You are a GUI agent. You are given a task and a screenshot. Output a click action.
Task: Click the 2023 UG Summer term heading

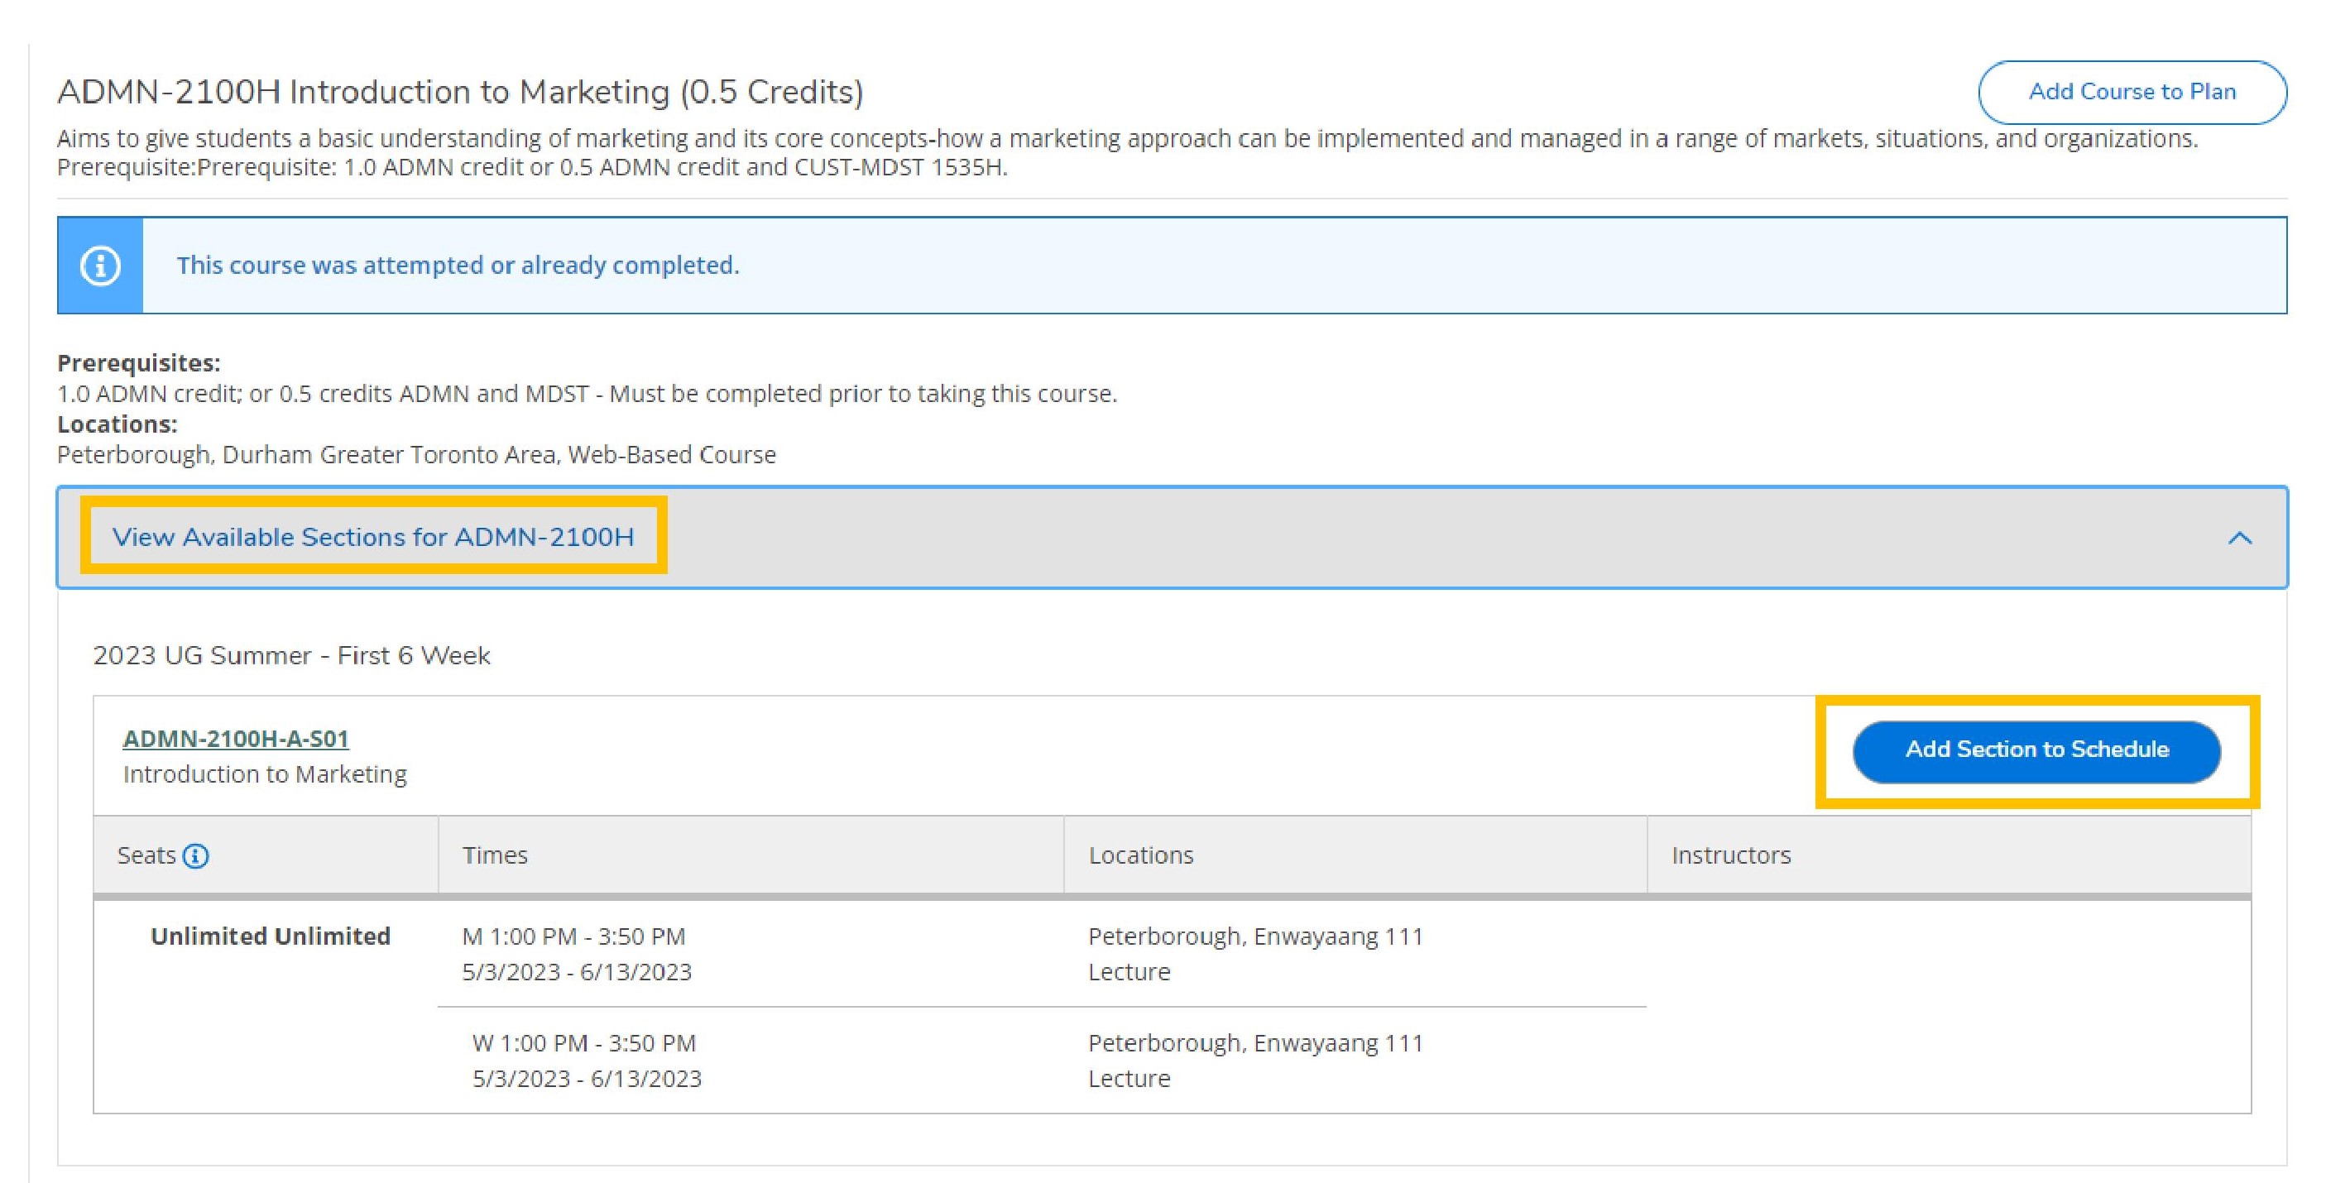tap(290, 656)
